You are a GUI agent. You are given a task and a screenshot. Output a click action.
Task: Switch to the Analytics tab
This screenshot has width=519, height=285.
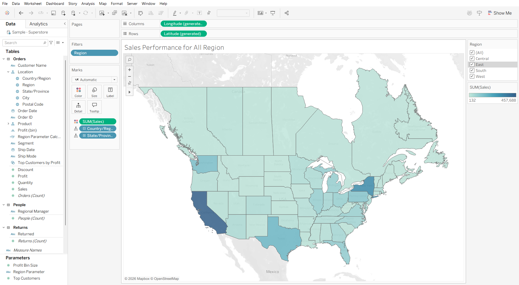[38, 24]
